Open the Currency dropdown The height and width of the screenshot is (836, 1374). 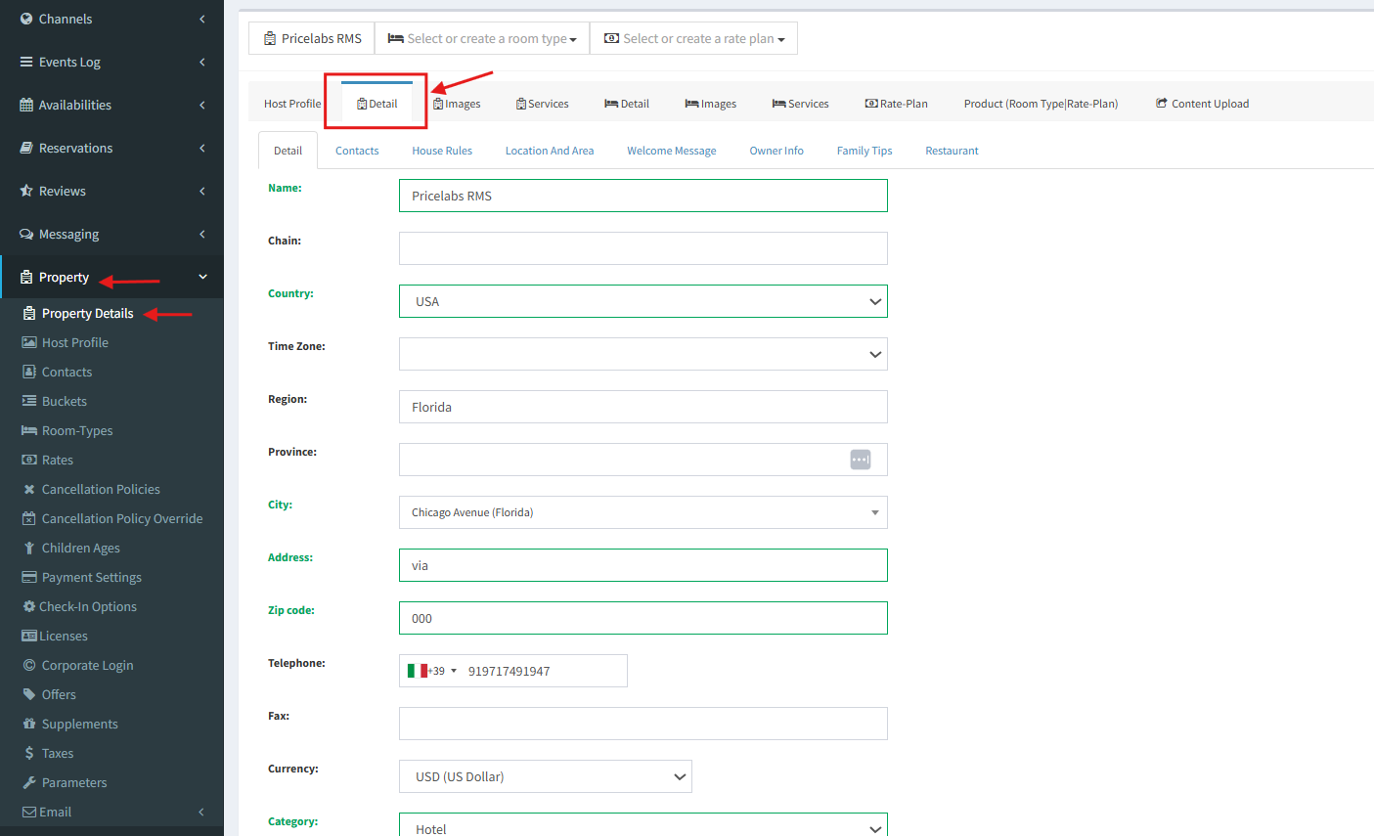pos(545,776)
